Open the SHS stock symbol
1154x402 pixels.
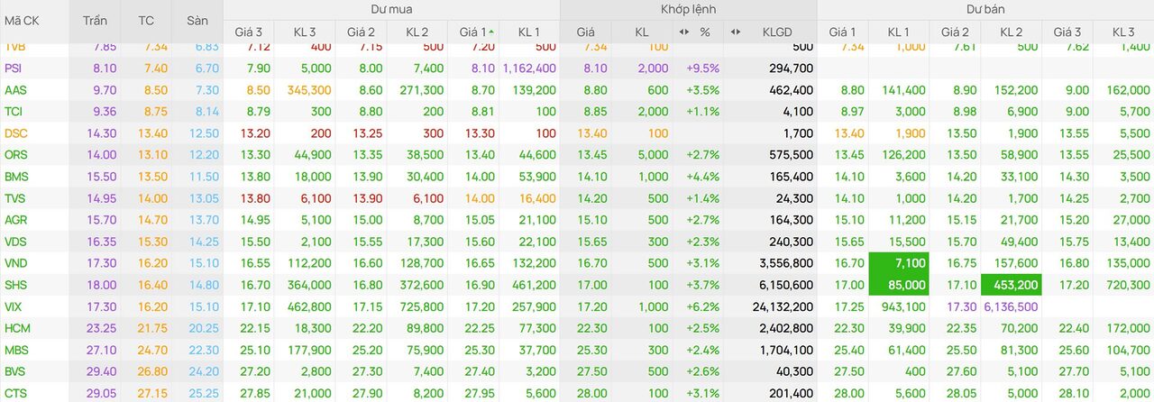15,285
